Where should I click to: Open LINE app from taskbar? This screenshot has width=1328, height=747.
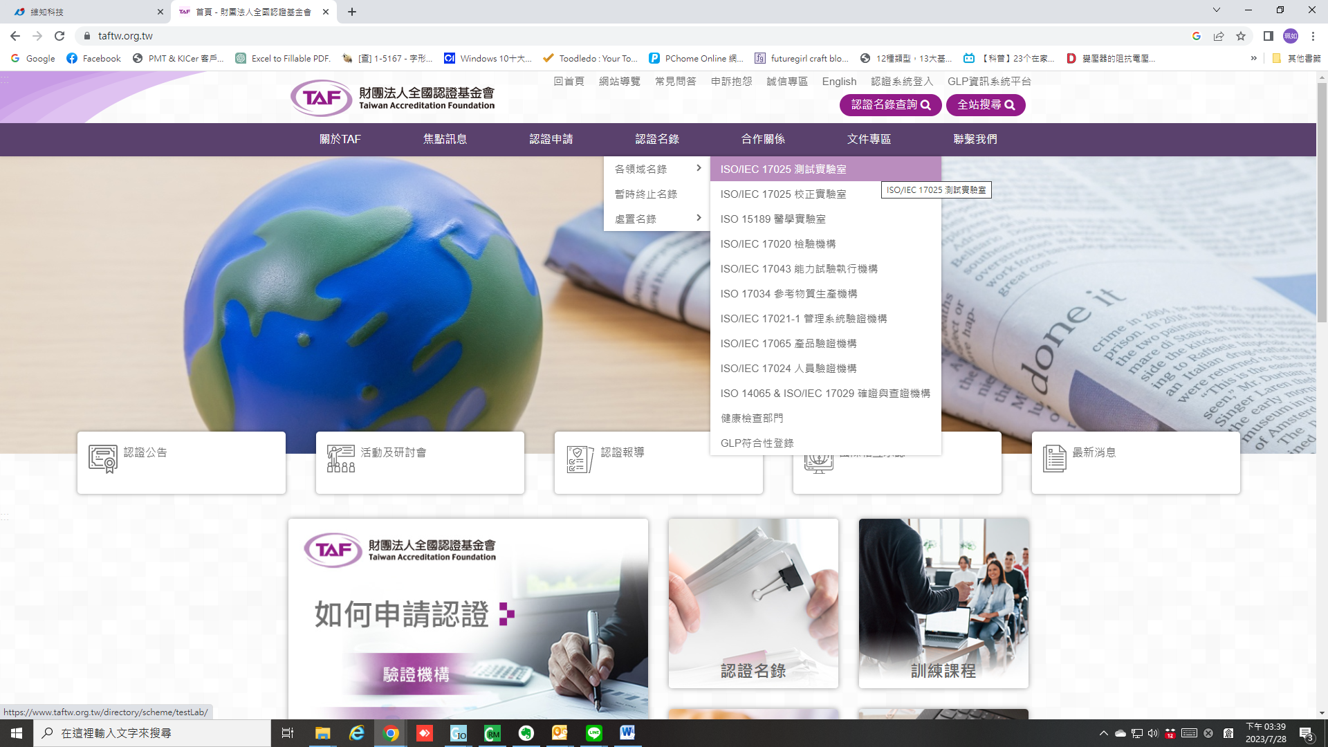pyautogui.click(x=594, y=733)
